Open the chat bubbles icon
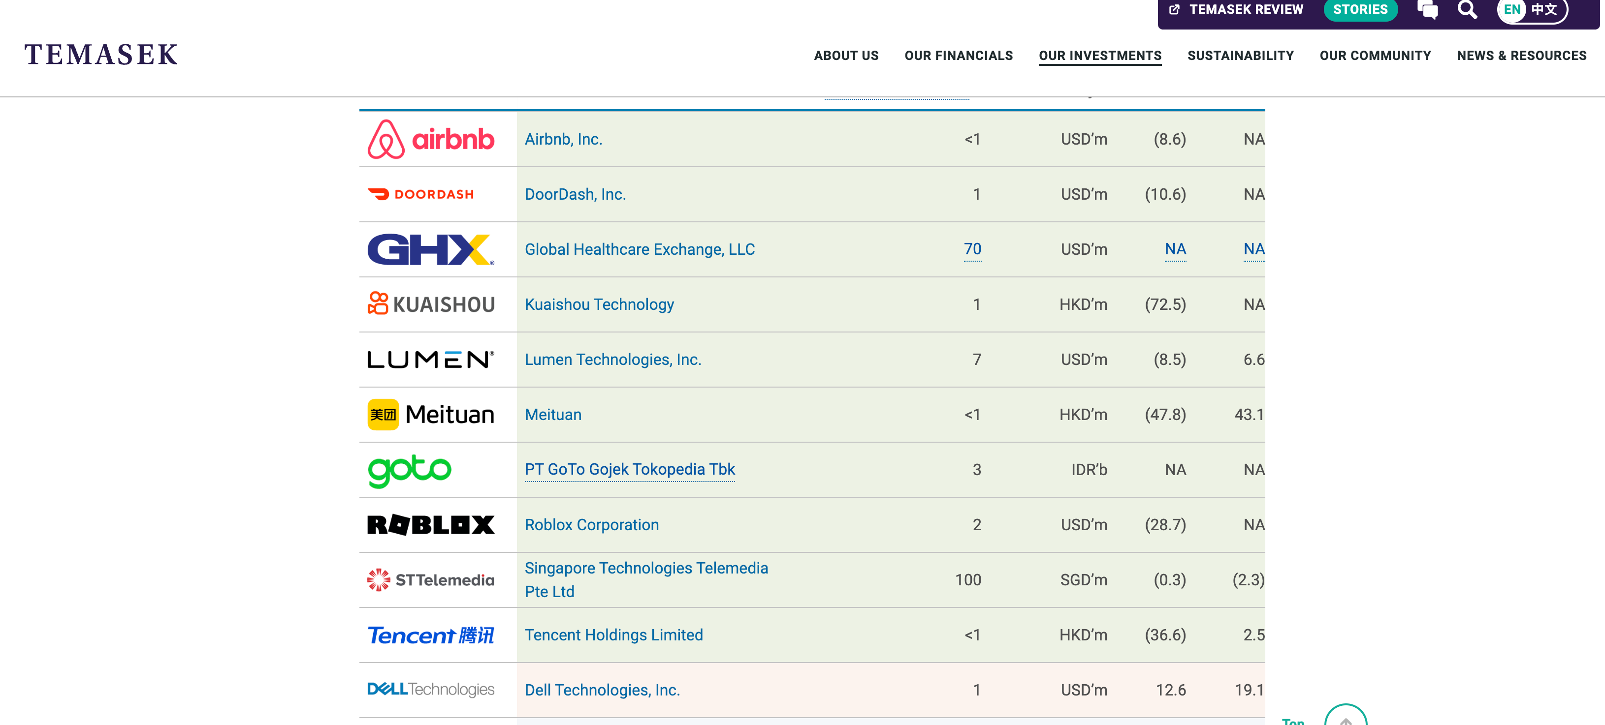This screenshot has height=725, width=1605. (1427, 9)
